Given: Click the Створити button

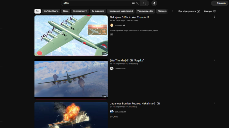Looking at the screenshot, I should click(219, 3).
